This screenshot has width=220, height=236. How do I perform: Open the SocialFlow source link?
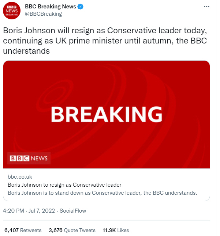[x=72, y=211]
